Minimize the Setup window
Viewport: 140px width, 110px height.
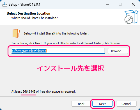(x=108, y=4)
